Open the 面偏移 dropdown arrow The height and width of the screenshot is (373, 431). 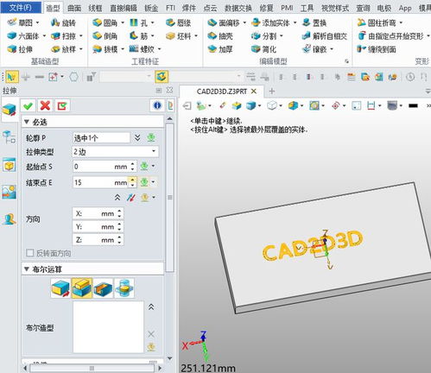point(244,22)
